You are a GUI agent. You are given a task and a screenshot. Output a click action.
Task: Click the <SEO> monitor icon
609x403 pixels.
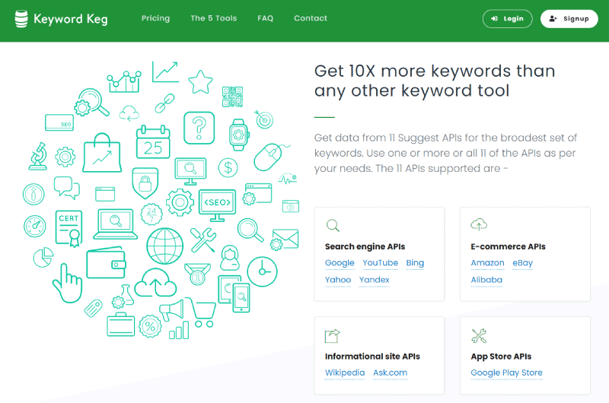217,205
